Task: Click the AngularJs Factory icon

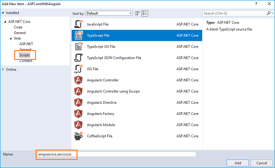Action: tap(78, 114)
